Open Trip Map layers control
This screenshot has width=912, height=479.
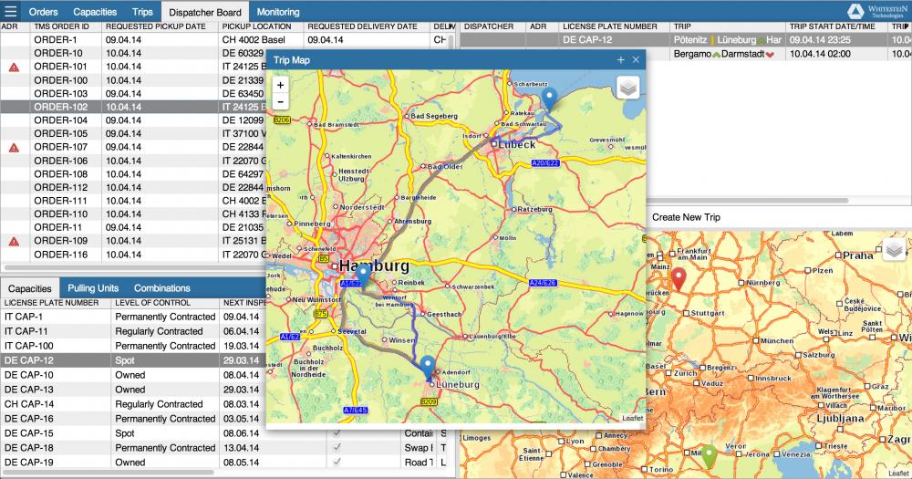tap(627, 87)
